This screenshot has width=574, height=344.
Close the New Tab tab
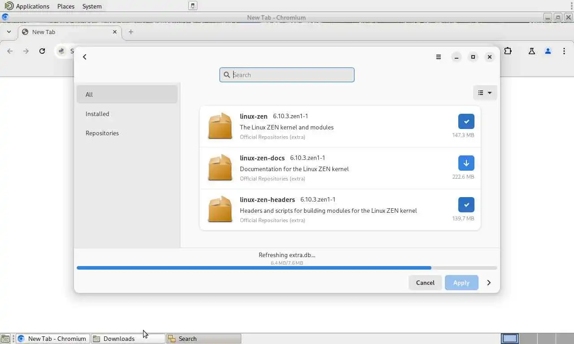point(115,32)
